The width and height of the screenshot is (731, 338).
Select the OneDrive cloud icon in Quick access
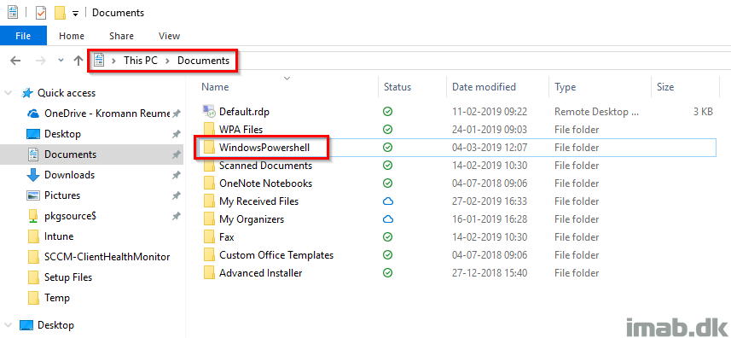pos(33,114)
